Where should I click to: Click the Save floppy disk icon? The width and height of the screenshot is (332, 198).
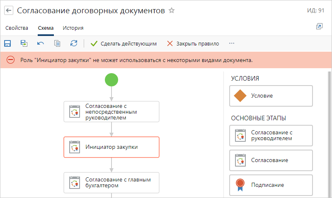tap(7, 43)
